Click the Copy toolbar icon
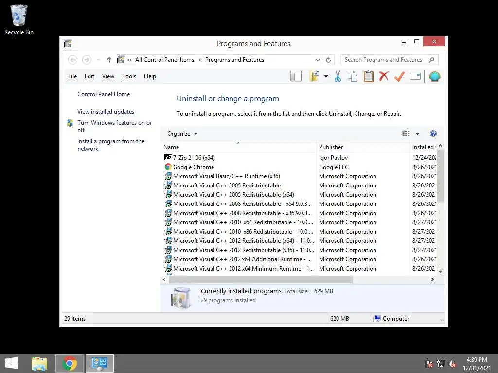Screen dimensions: 498x373 click(x=353, y=76)
